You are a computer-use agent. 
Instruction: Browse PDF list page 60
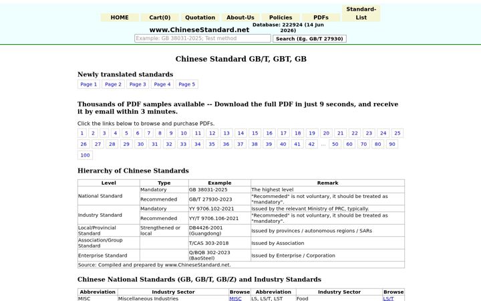click(x=349, y=144)
